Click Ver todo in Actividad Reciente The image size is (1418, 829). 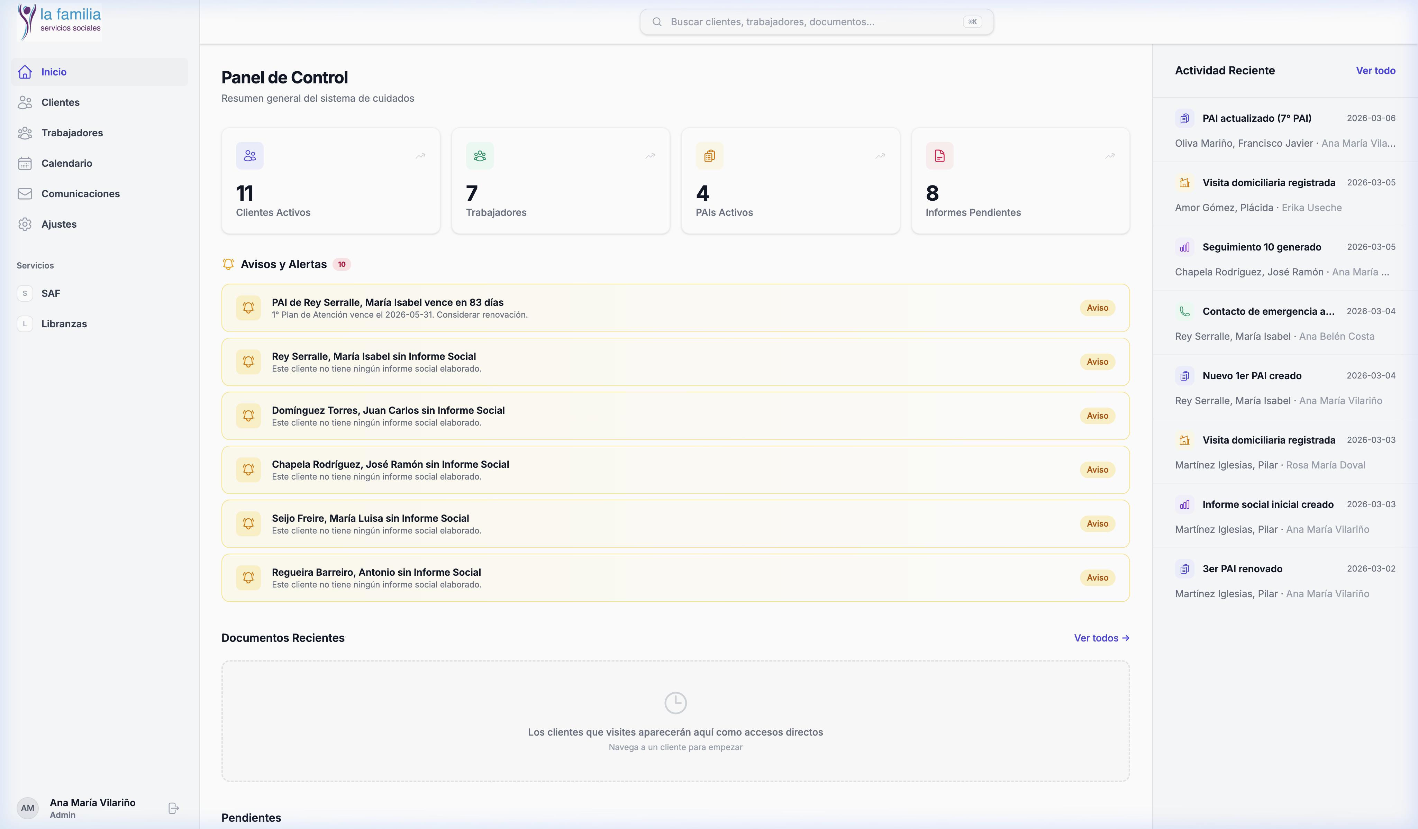[1375, 70]
